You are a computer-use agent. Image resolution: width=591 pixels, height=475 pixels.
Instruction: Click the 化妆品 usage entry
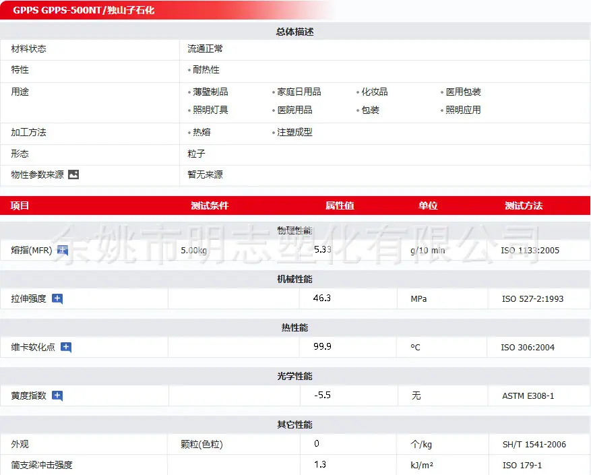point(374,92)
